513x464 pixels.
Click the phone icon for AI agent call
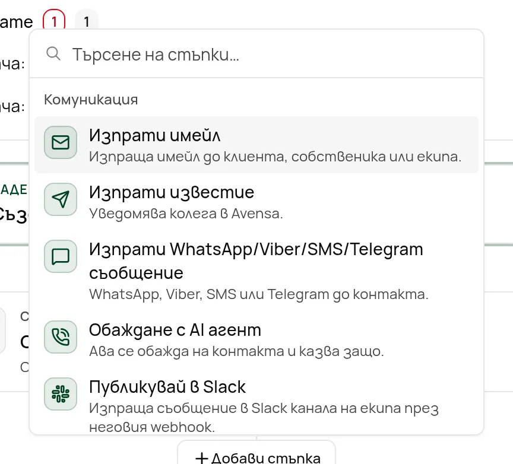tap(61, 337)
